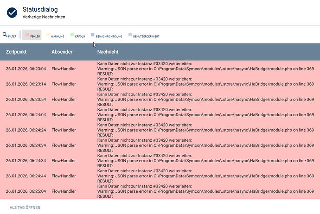Click the Absender column header
Image resolution: width=320 pixels, height=214 pixels.
tap(62, 52)
